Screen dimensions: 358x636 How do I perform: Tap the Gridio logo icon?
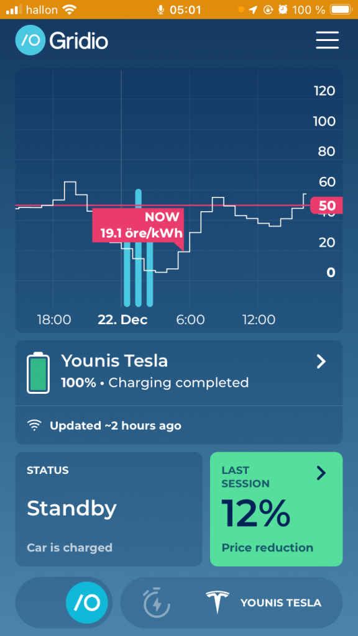pyautogui.click(x=30, y=40)
